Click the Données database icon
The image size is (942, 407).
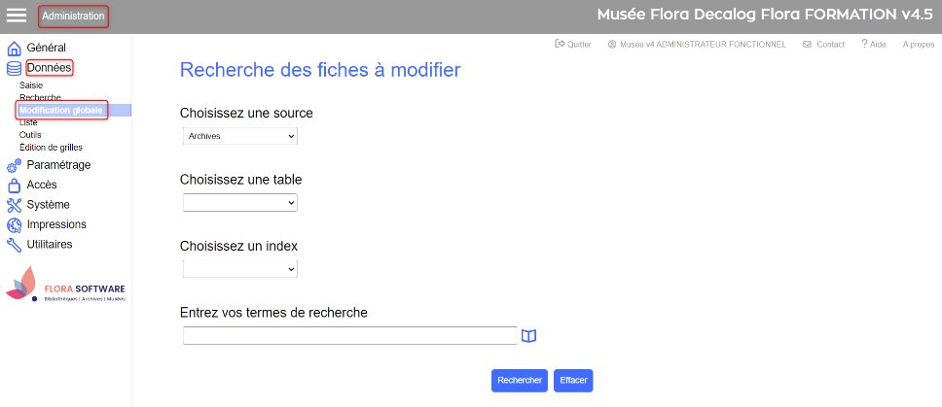click(x=14, y=68)
